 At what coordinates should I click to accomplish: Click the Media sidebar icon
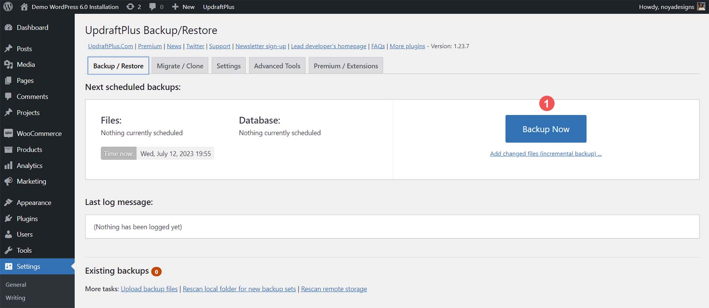(8, 65)
